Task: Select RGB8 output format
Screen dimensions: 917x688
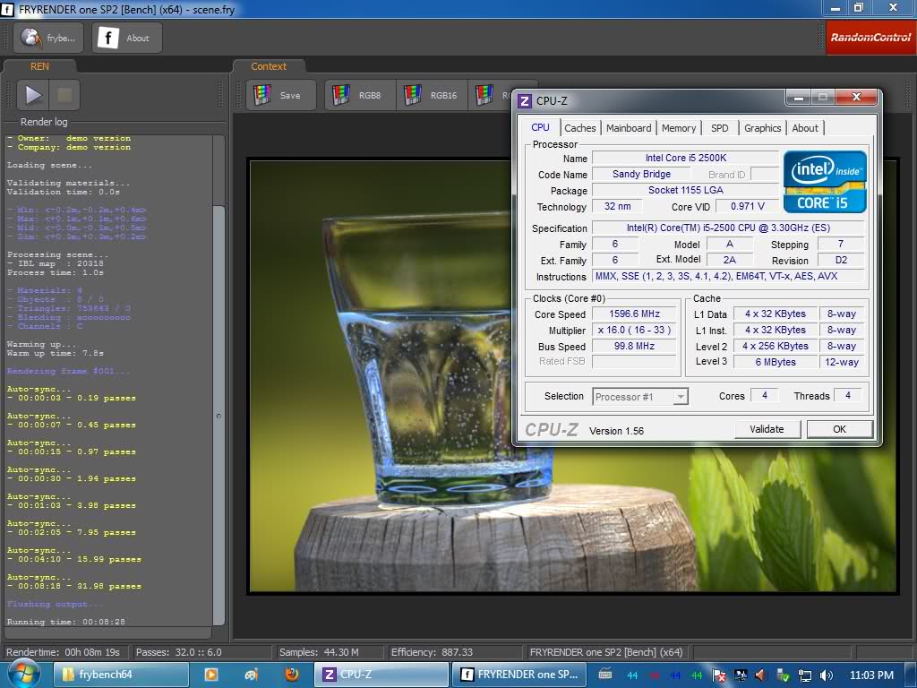Action: click(359, 95)
